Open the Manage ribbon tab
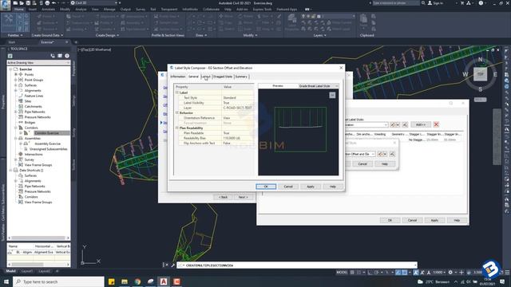Viewport: 511px width, 287px height. click(x=109, y=10)
